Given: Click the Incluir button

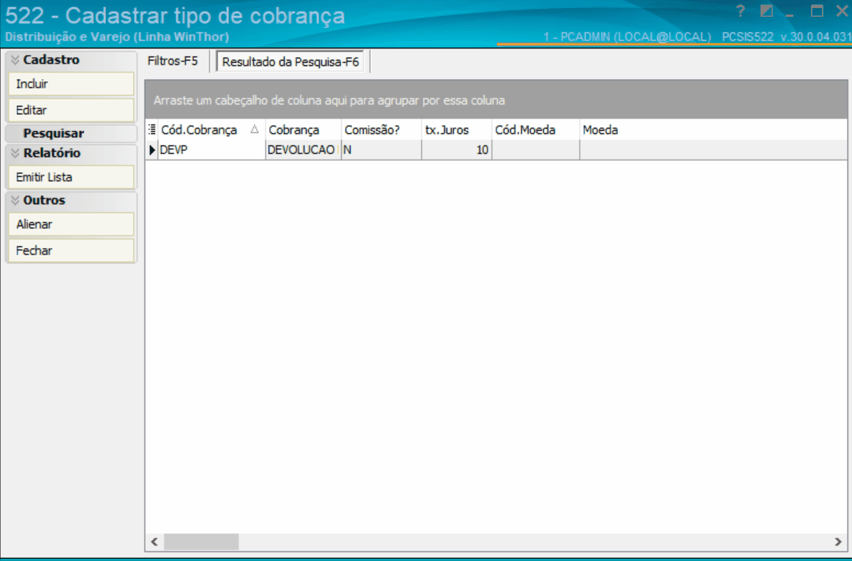Looking at the screenshot, I should [71, 84].
